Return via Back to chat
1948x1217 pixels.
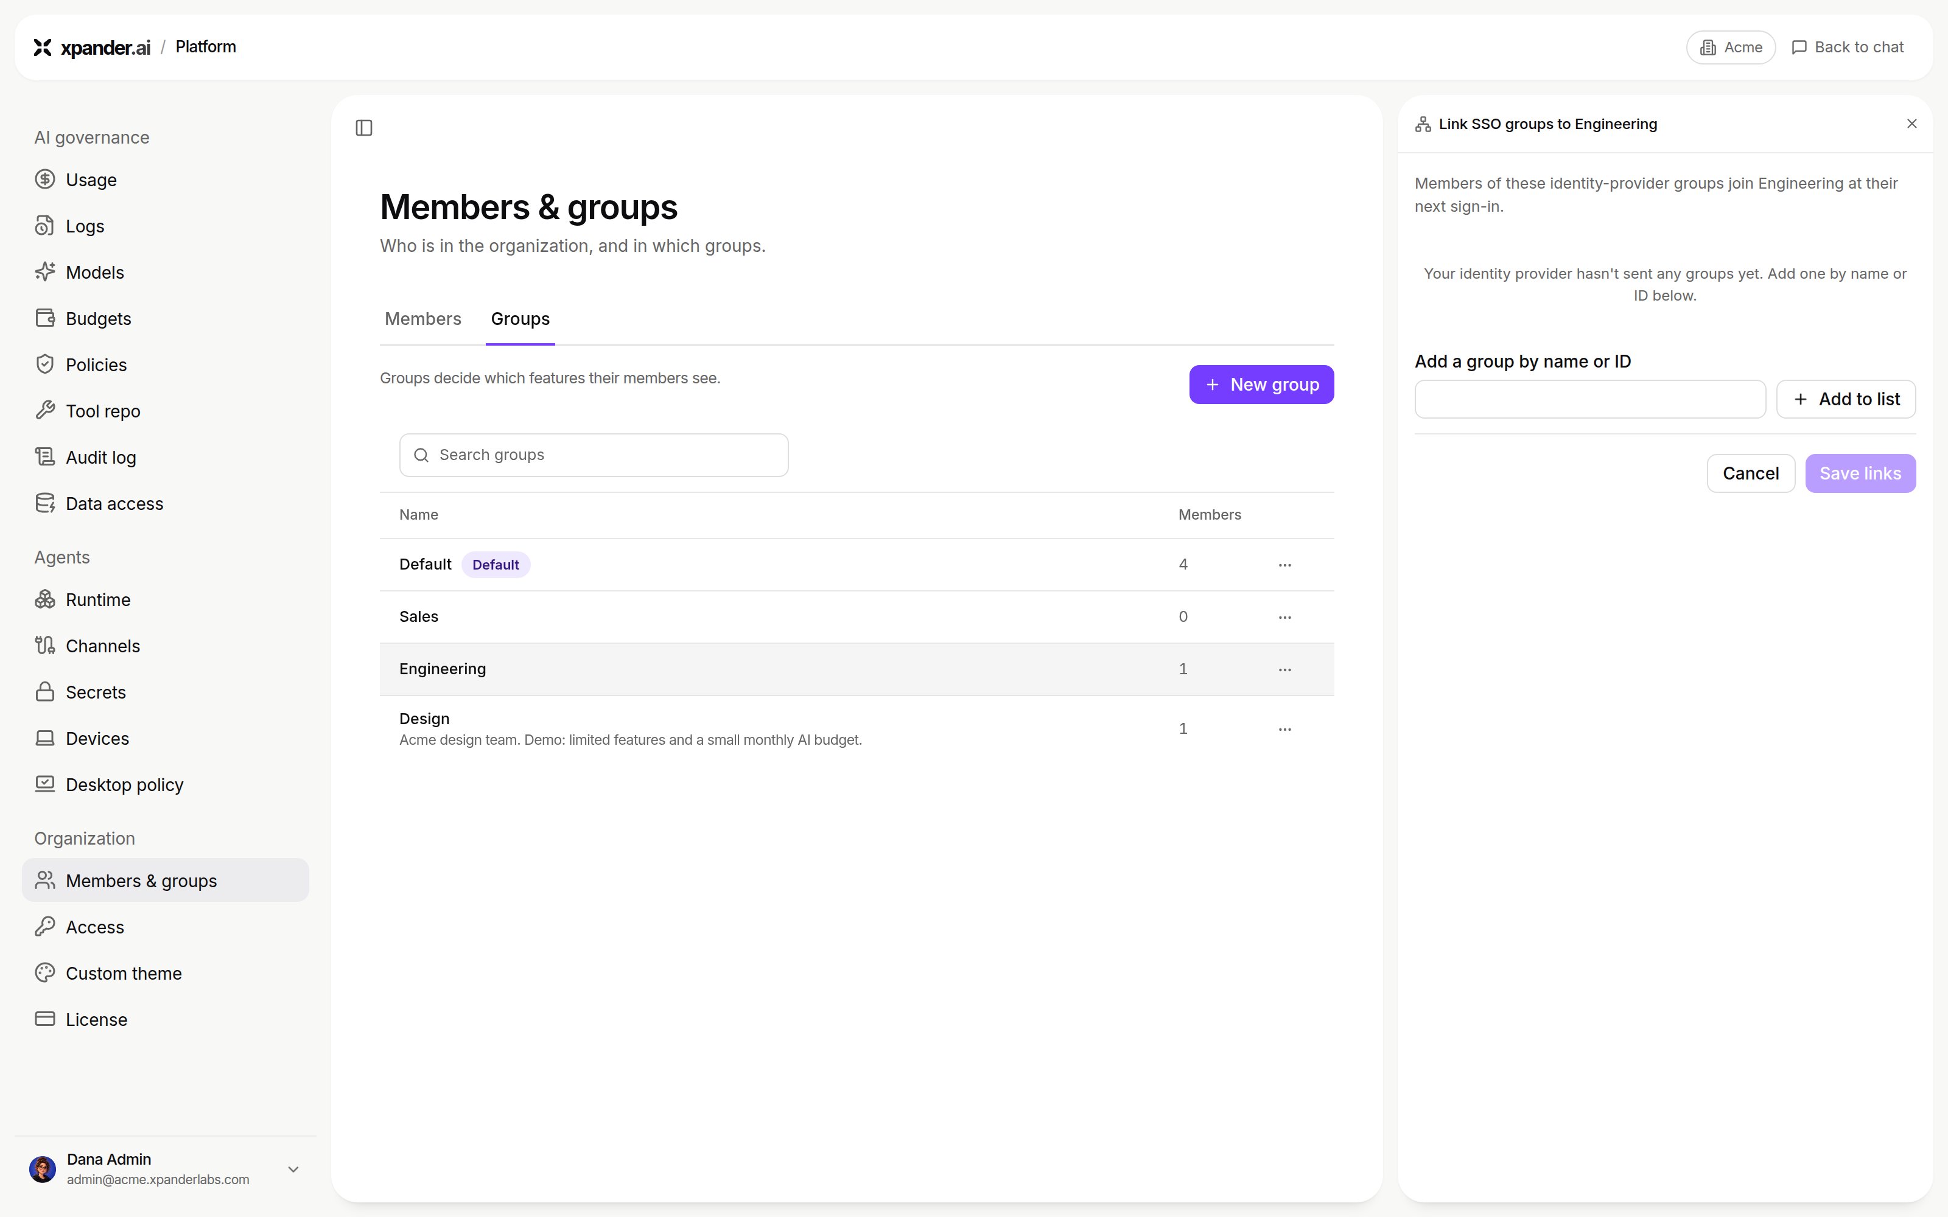click(x=1848, y=47)
